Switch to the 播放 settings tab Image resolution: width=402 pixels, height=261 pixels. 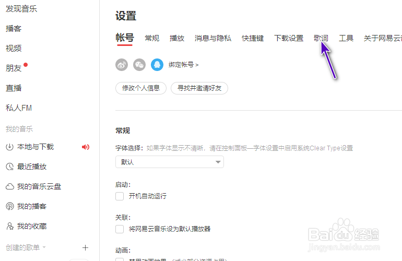pyautogui.click(x=177, y=38)
